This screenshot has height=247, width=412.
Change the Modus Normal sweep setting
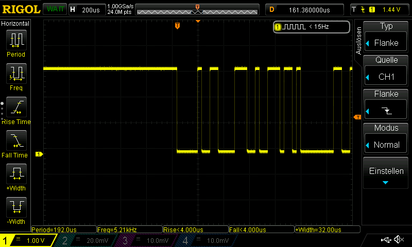386,138
